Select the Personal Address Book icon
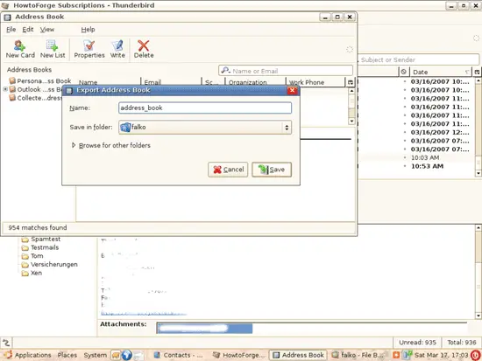This screenshot has height=361, width=482. point(12,80)
